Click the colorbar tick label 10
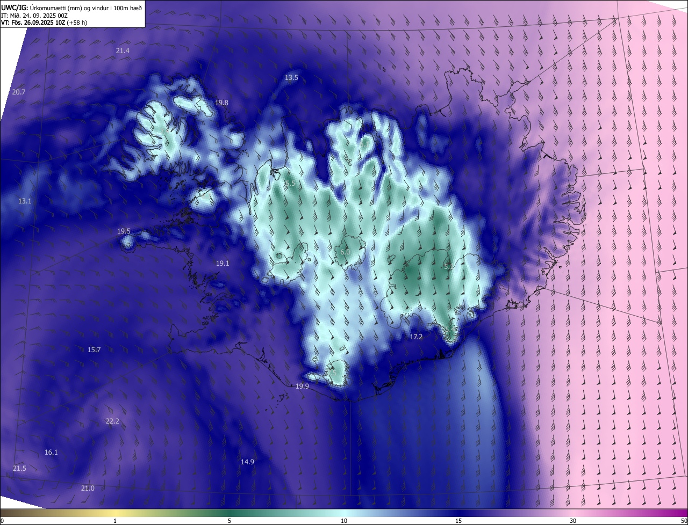This screenshot has height=525, width=688. coord(344,521)
